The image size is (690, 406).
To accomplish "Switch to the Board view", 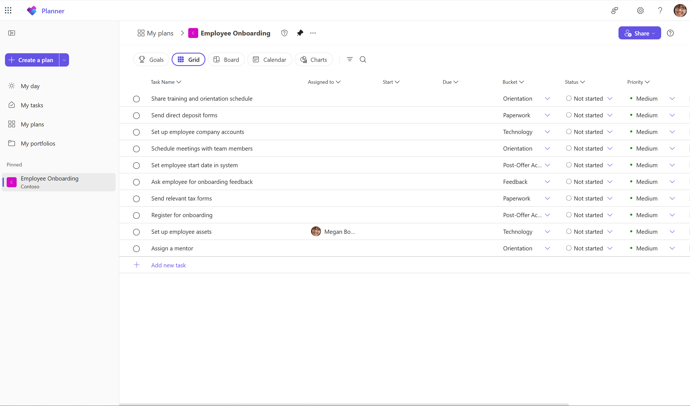I will coord(226,59).
